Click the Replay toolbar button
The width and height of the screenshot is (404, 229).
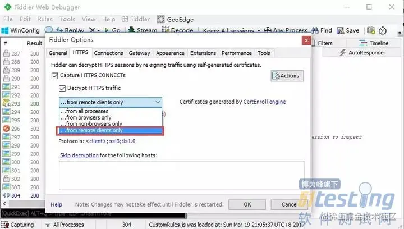tap(70, 30)
